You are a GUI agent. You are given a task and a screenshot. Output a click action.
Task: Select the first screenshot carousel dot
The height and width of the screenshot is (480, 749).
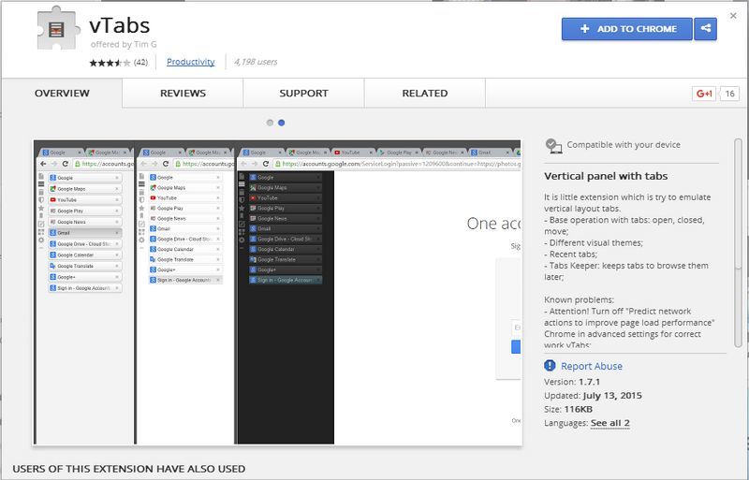point(270,123)
